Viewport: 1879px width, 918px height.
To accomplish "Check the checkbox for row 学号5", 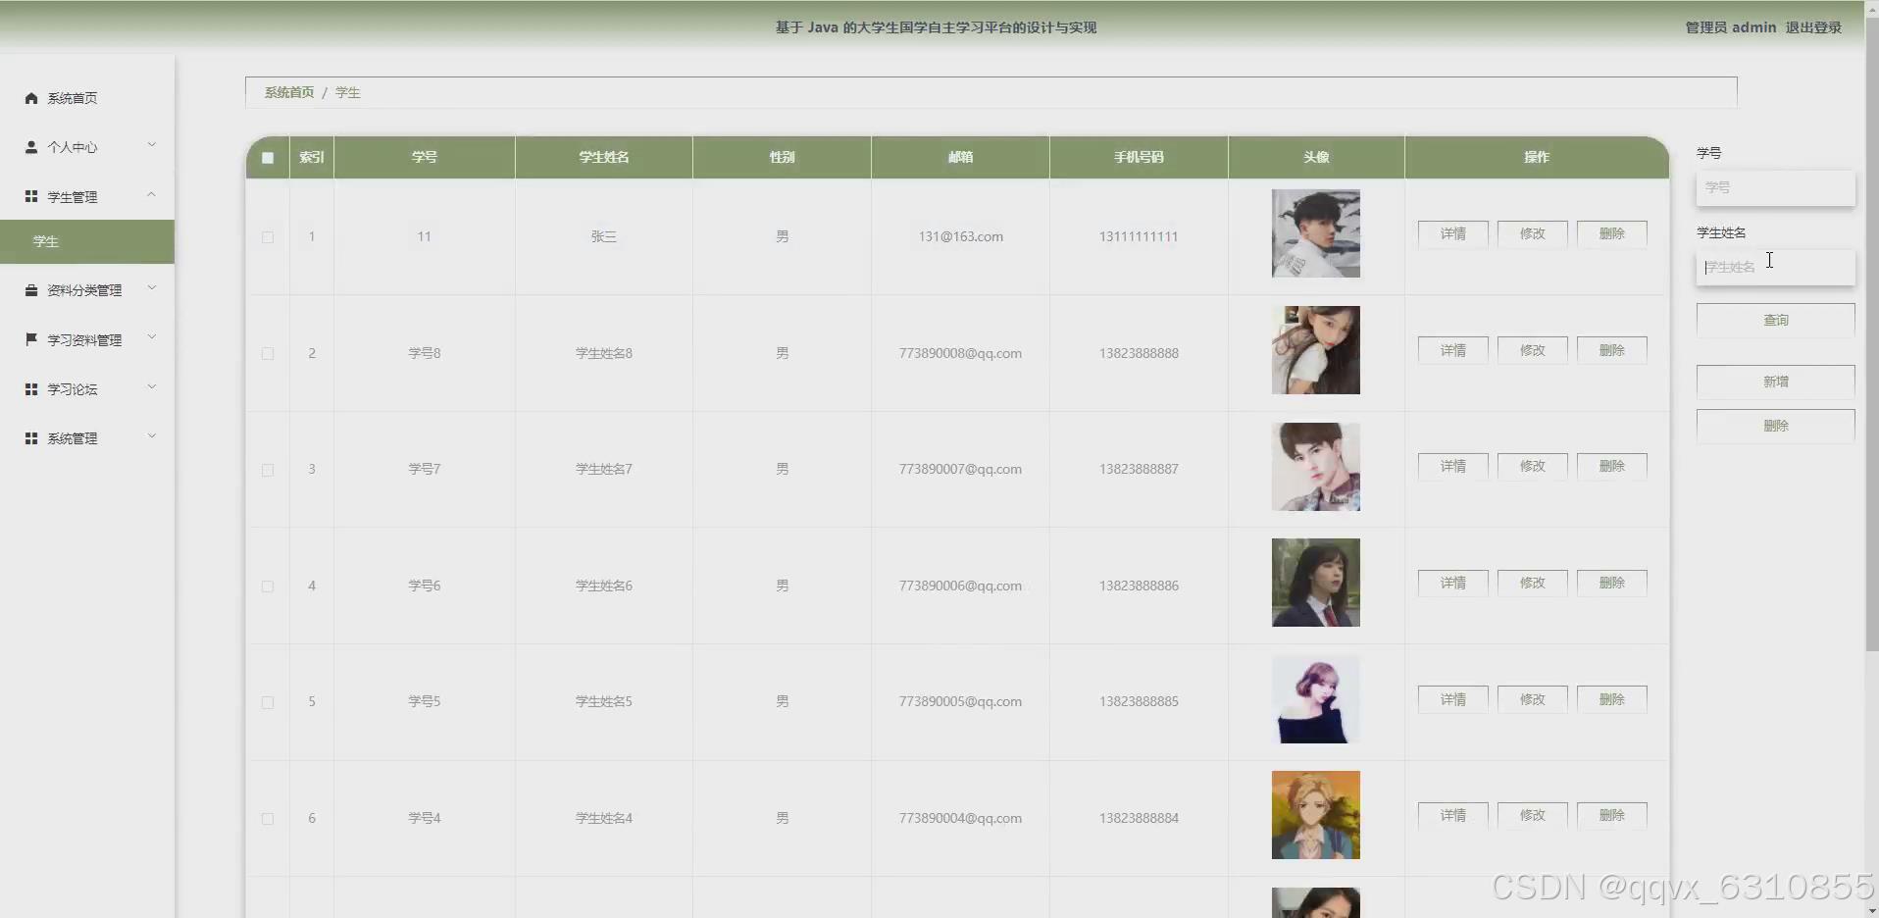I will click(268, 702).
